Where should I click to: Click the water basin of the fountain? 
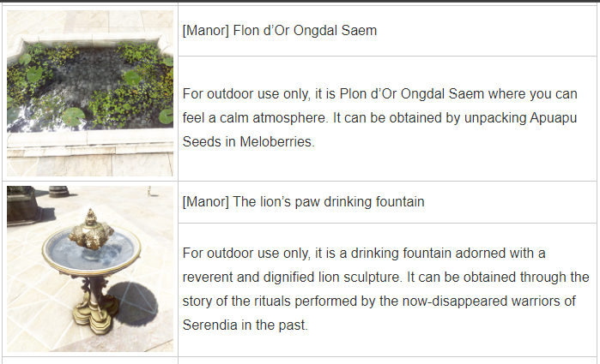pos(91,250)
